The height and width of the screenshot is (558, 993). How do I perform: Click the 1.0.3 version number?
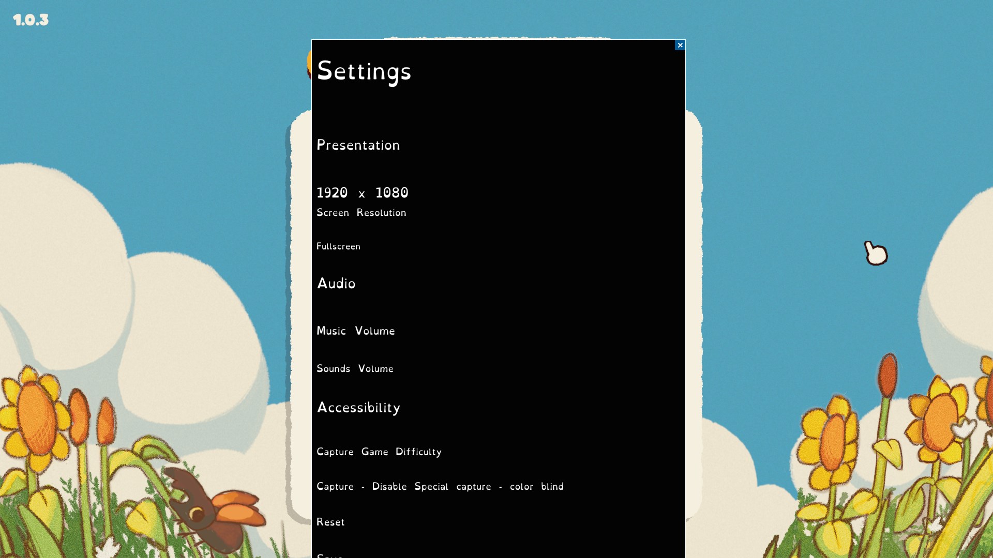click(x=31, y=20)
